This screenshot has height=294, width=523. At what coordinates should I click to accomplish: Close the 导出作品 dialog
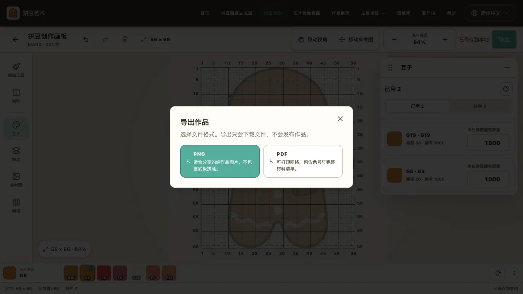(x=340, y=119)
